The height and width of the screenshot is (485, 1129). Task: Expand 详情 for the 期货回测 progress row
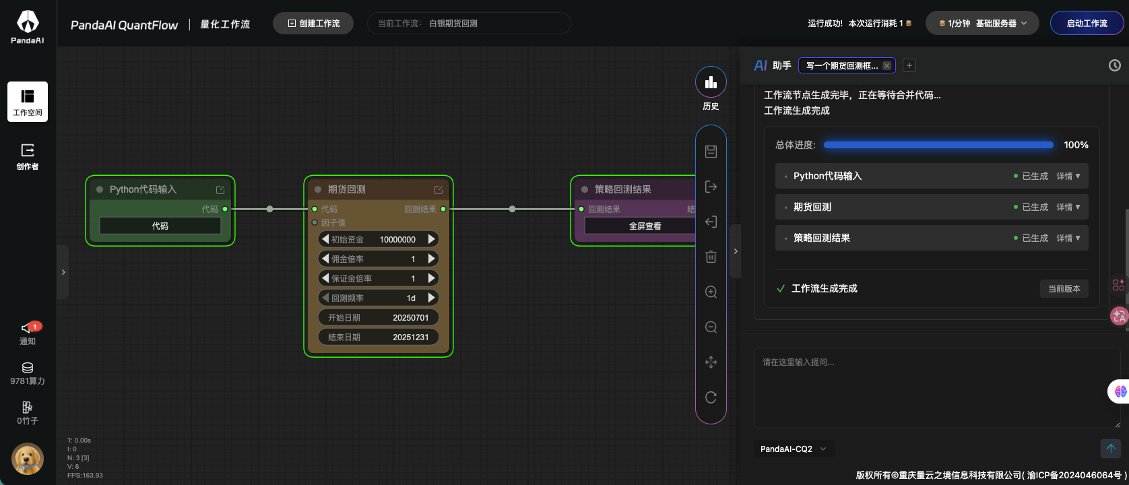pyautogui.click(x=1068, y=207)
